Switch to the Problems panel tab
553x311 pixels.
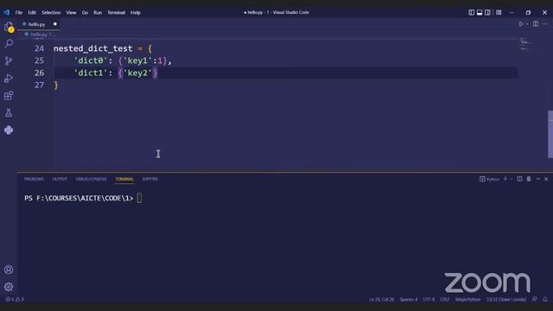pyautogui.click(x=35, y=179)
